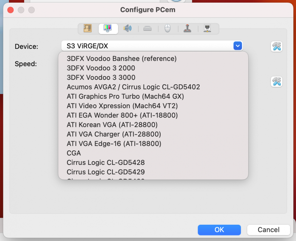Open the mouse settings tab
Image resolution: width=296 pixels, height=241 pixels.
(x=168, y=28)
